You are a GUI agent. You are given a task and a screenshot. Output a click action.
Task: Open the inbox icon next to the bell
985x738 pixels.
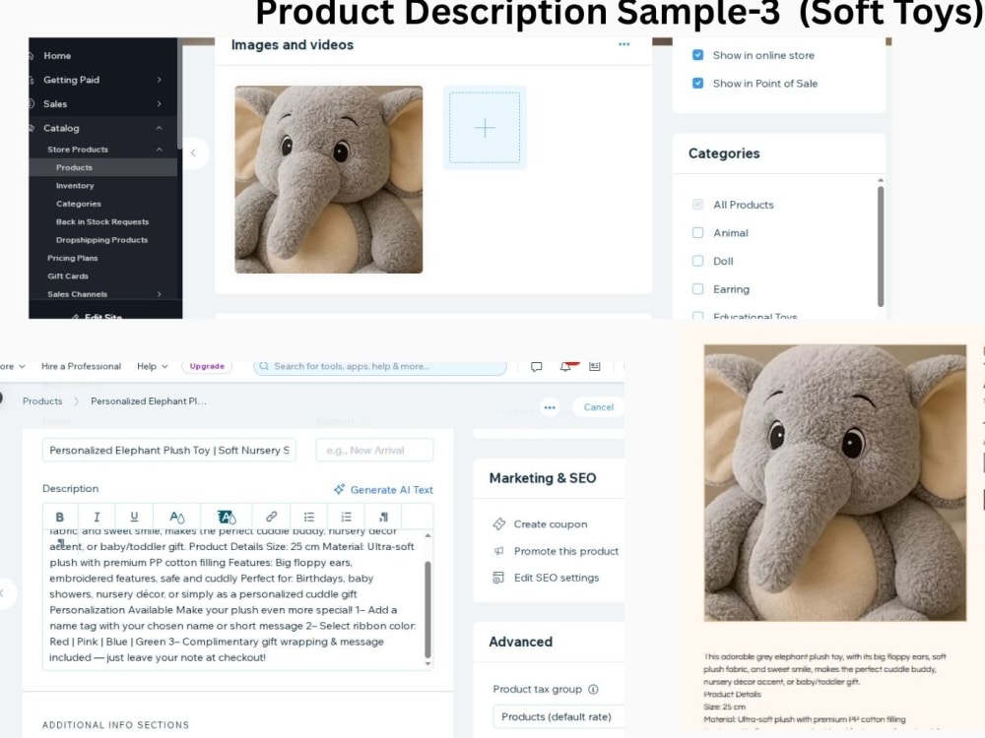595,366
